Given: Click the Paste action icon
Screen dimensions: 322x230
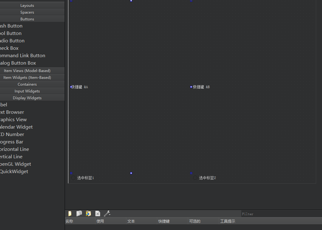Looking at the screenshot, I should click(88, 214).
